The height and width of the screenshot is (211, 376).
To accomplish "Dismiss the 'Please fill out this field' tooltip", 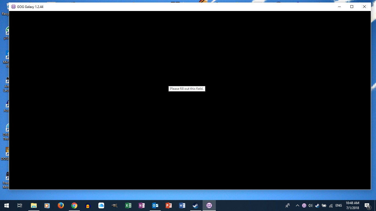I will click(187, 88).
